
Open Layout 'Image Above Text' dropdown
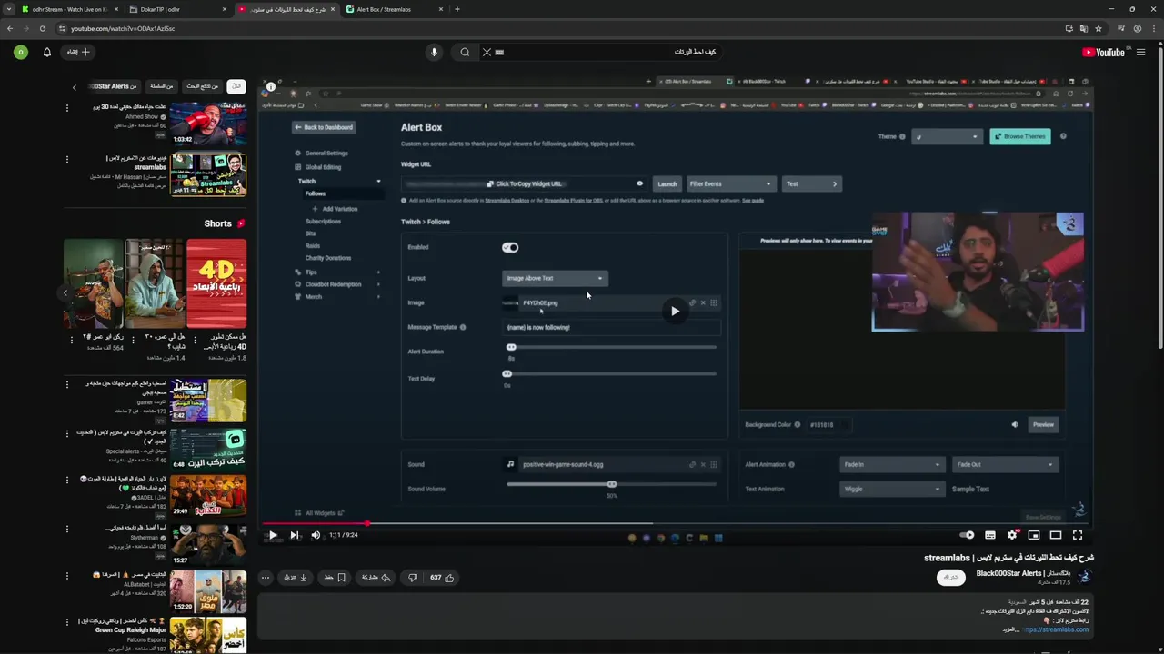(554, 278)
